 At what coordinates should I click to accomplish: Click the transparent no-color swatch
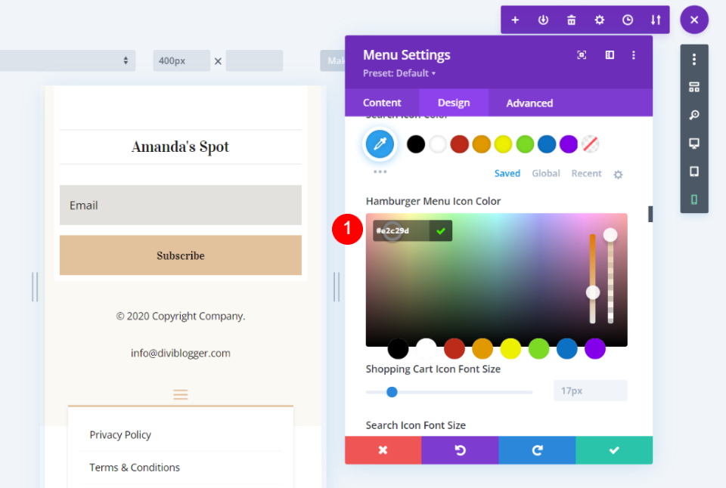[591, 144]
